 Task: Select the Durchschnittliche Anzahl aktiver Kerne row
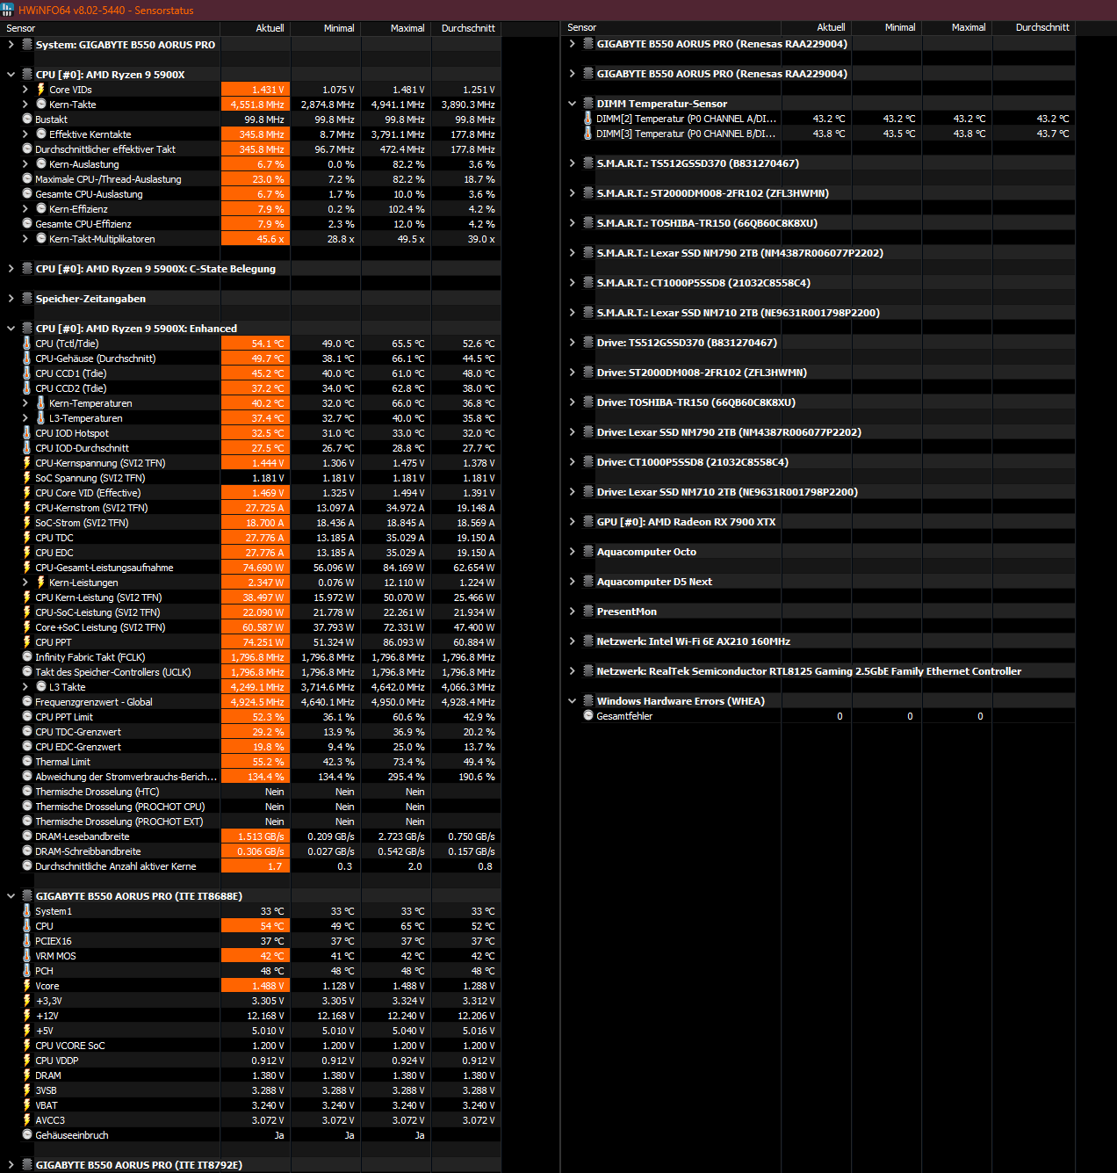(251, 866)
